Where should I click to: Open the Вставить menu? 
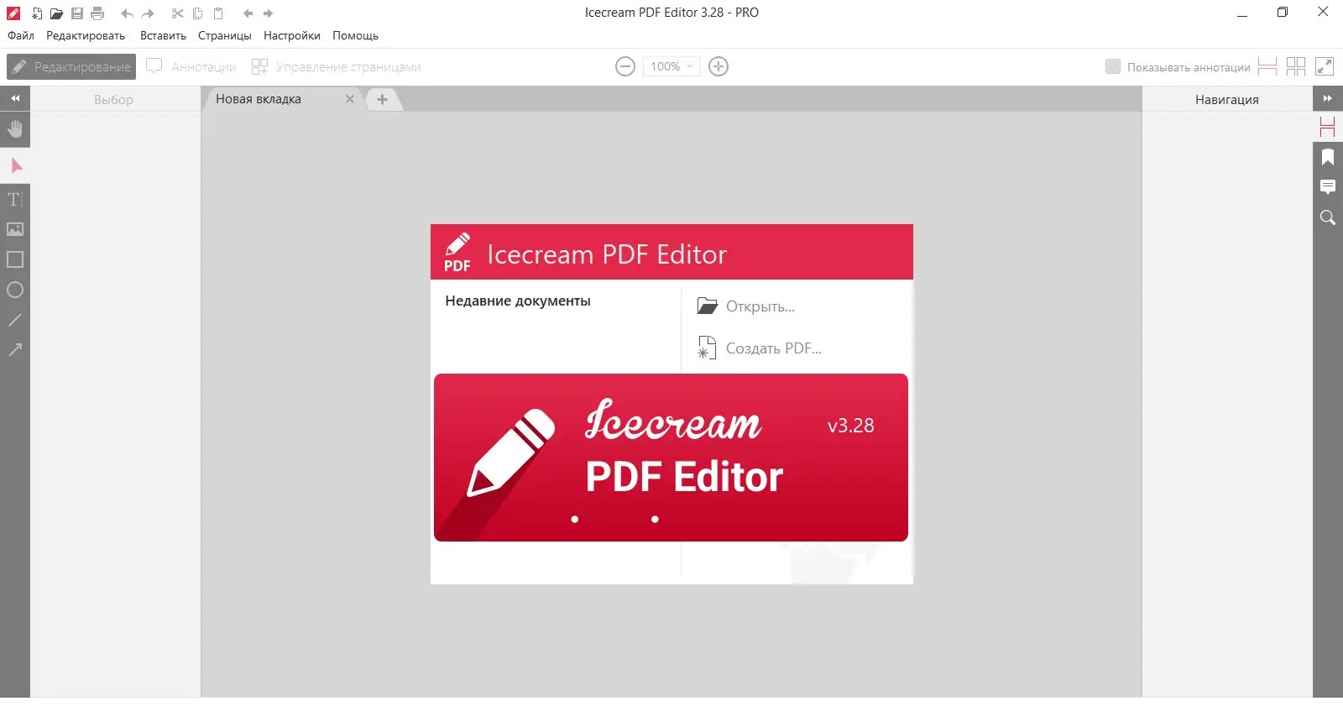(163, 35)
